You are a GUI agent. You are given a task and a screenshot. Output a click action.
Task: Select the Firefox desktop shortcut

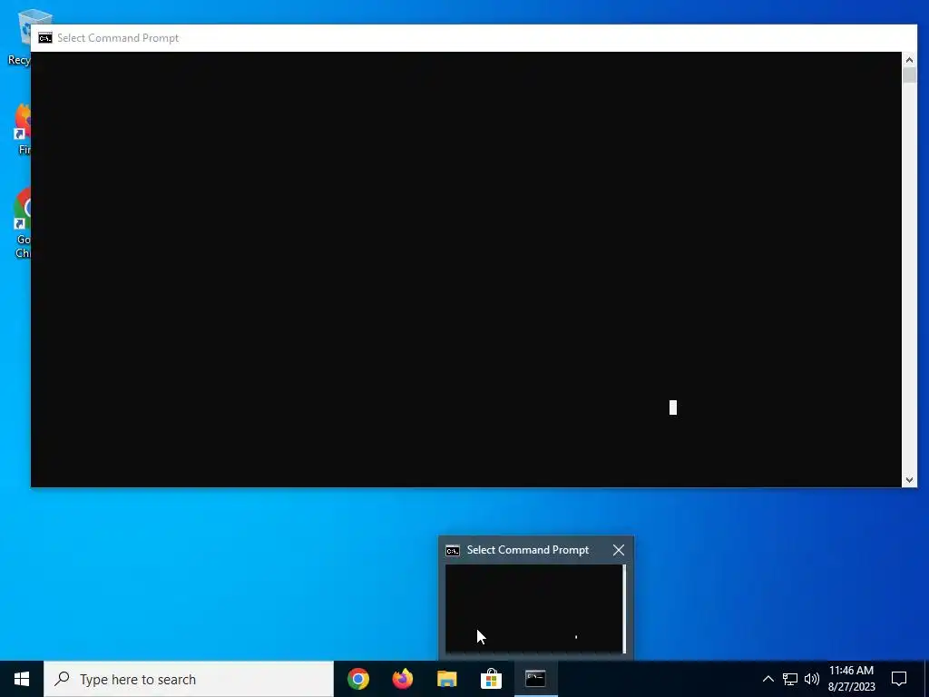pyautogui.click(x=21, y=129)
